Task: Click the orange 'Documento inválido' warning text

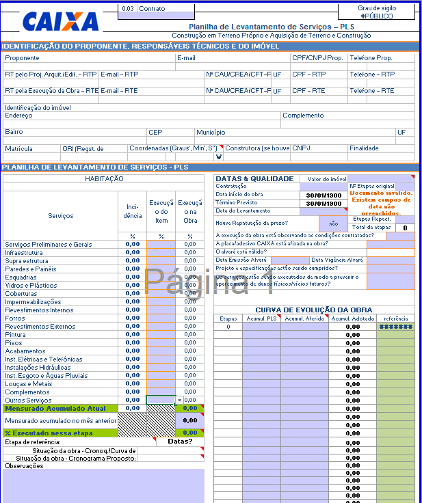Action: pos(381,203)
